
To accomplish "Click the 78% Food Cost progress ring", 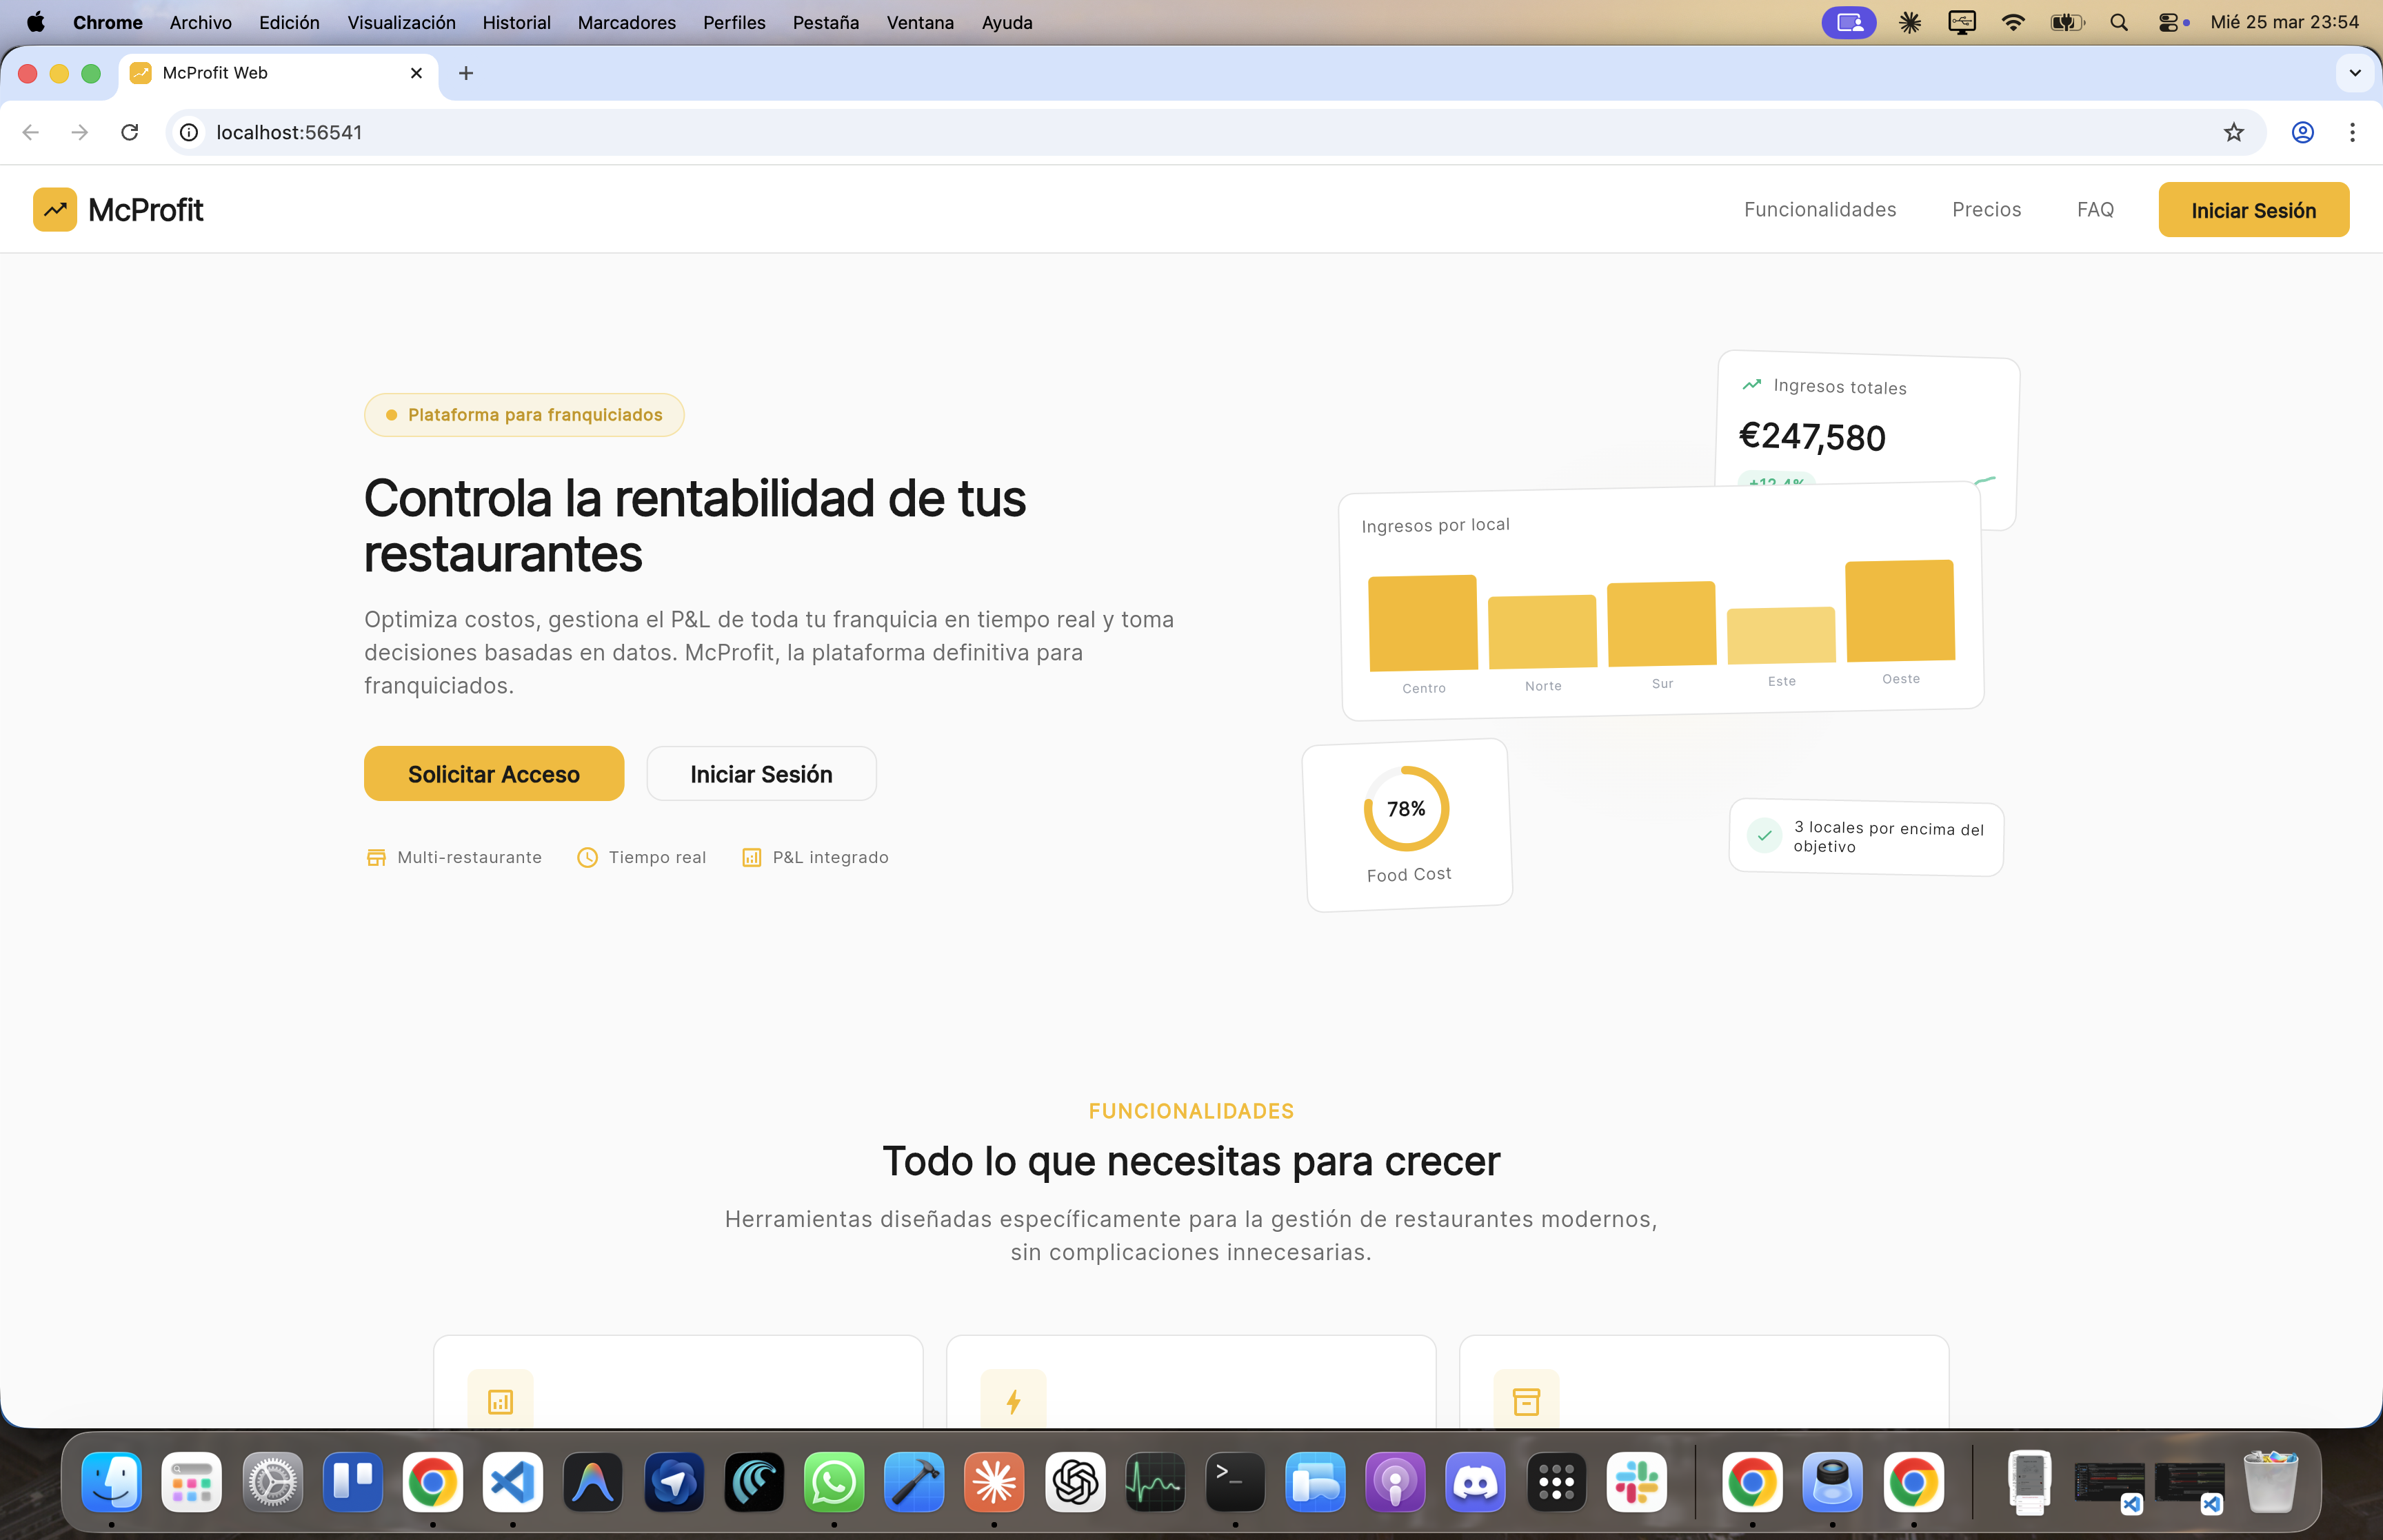I will click(1406, 808).
